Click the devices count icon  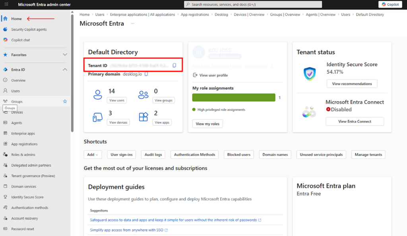coord(98,117)
